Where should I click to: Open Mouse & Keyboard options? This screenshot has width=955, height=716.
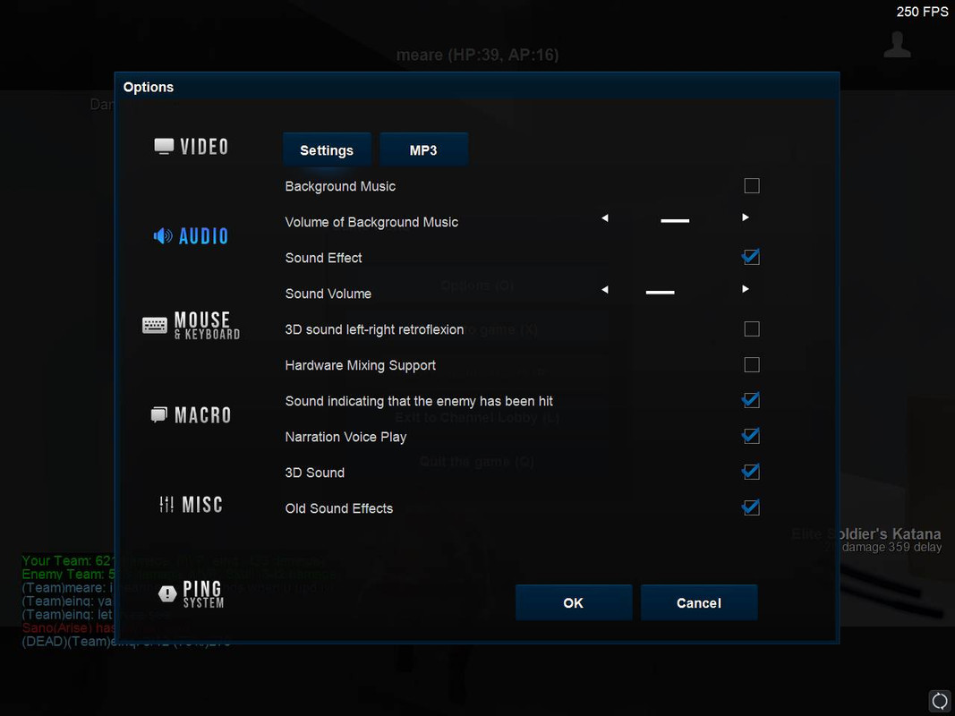pyautogui.click(x=192, y=326)
